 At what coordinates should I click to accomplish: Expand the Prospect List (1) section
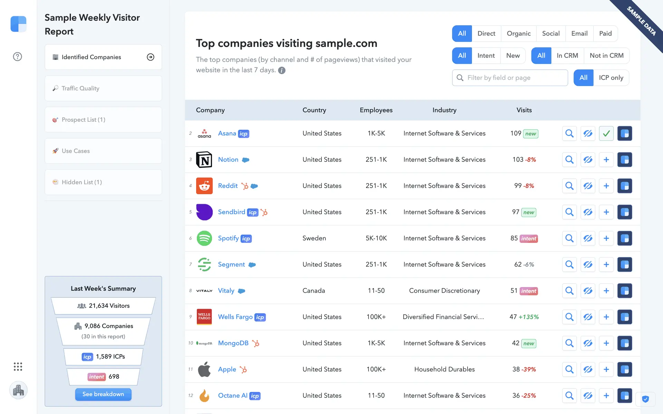point(103,120)
